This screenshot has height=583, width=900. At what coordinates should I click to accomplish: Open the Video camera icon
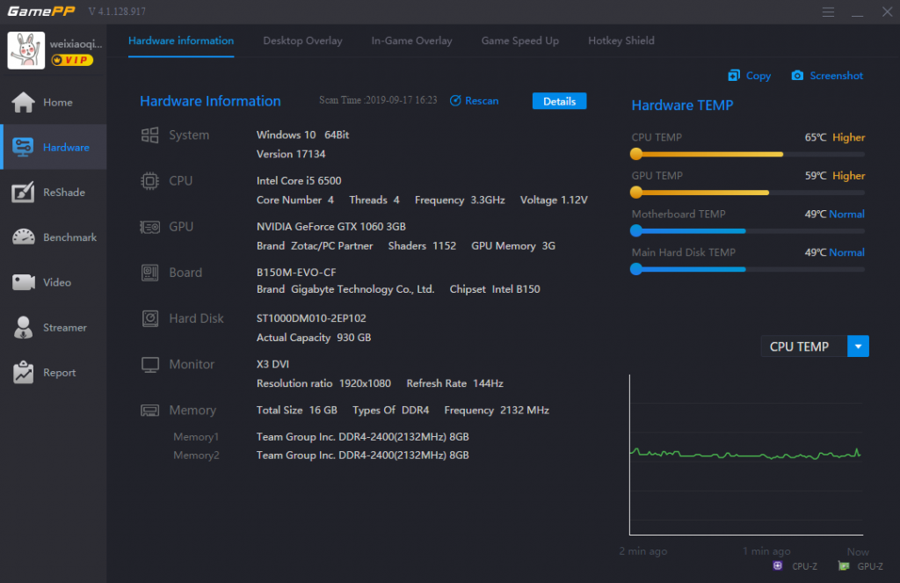tap(23, 282)
